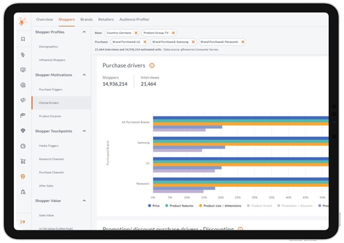Open Purchase Triggers in sidebar
This screenshot has height=243, width=344.
(51, 89)
